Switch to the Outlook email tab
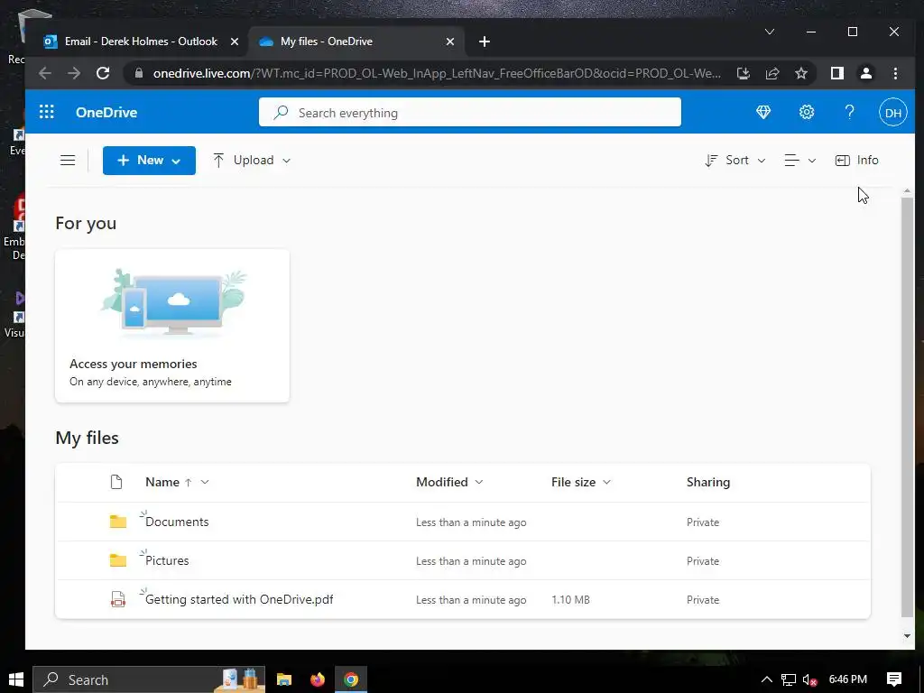Viewport: 924px width, 693px height. (142, 42)
